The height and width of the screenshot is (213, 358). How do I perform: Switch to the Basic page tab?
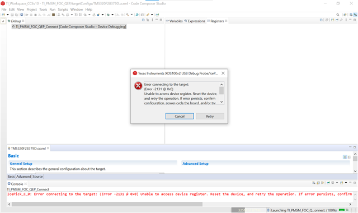[x=11, y=177]
